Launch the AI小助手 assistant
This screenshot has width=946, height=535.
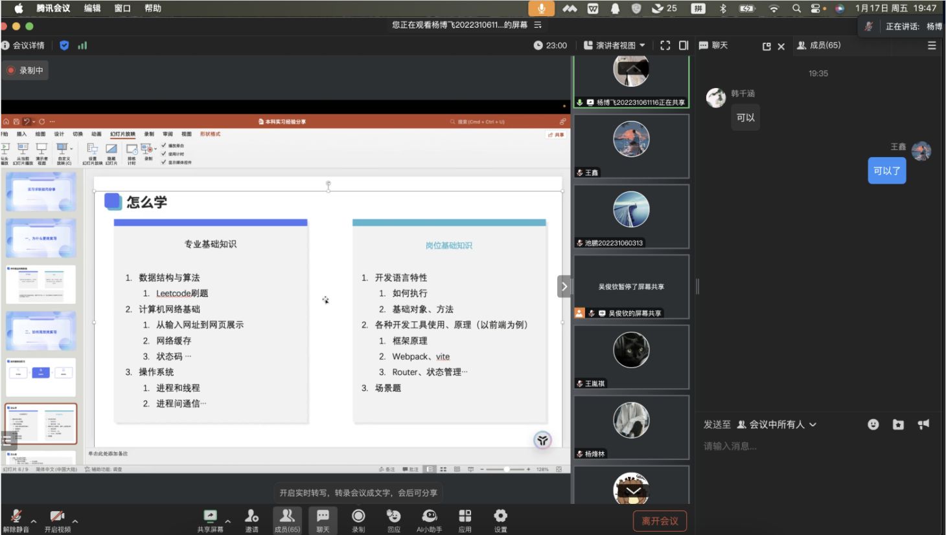[429, 516]
